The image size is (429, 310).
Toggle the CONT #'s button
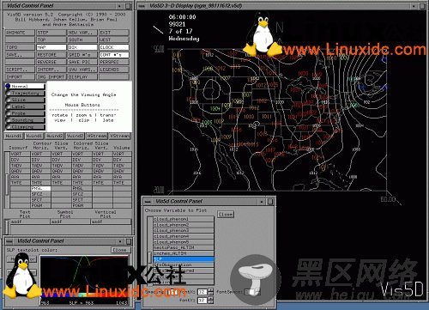[114, 54]
